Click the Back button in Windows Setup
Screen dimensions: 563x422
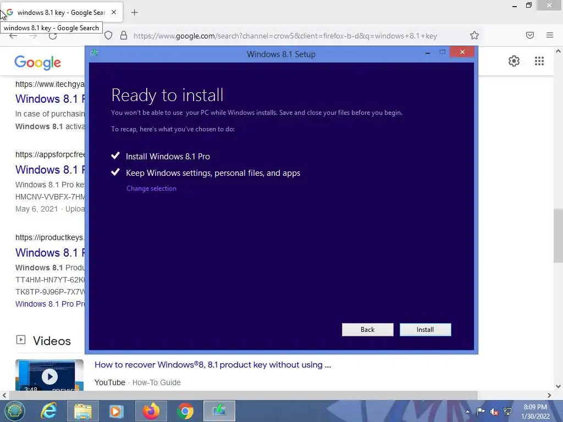click(367, 330)
